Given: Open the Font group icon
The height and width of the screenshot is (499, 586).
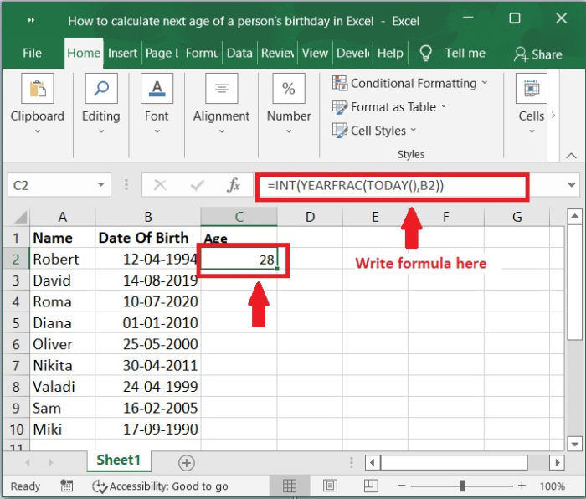Looking at the screenshot, I should click(157, 89).
